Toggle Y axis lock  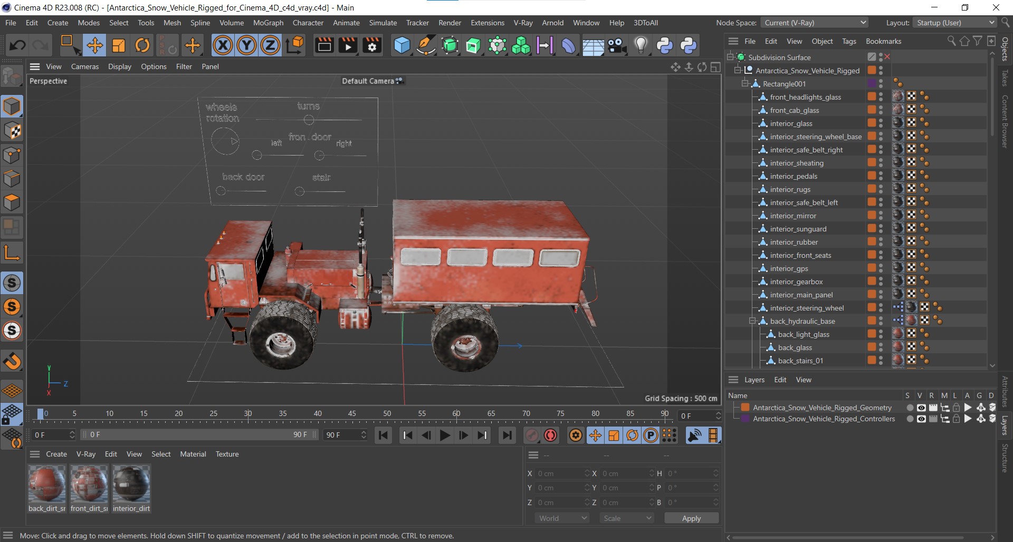pos(246,45)
